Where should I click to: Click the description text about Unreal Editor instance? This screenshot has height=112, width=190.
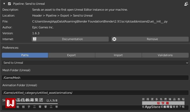80,10
